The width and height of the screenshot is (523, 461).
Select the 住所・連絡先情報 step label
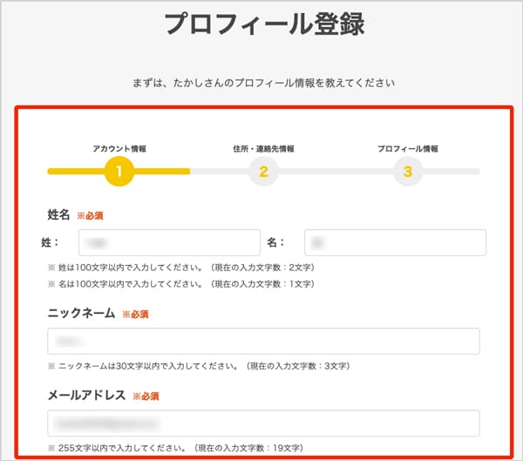coord(263,148)
